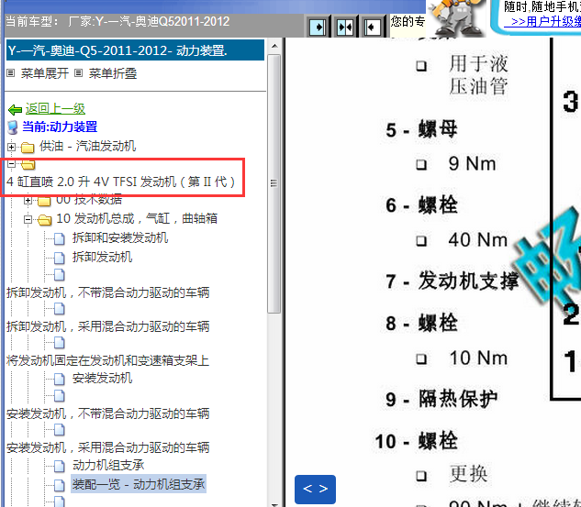The width and height of the screenshot is (581, 507).
Task: Click the blue < > navigation button
Action: coord(316,490)
